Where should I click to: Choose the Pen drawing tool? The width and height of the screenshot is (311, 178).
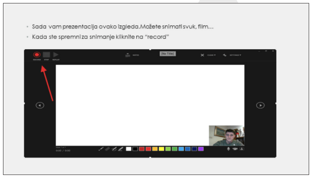click(114, 149)
